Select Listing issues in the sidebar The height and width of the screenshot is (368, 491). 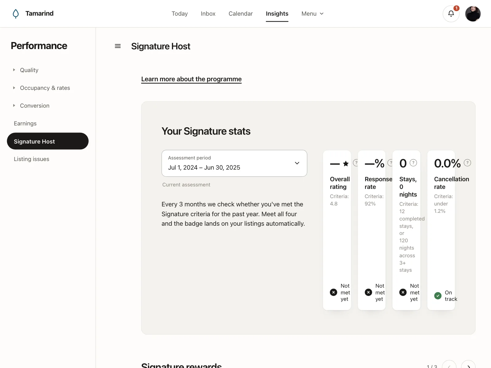tap(32, 159)
